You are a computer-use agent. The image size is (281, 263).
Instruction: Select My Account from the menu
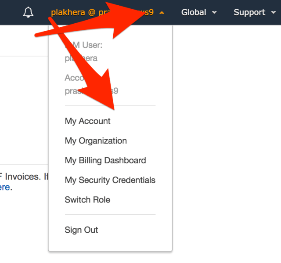[88, 121]
